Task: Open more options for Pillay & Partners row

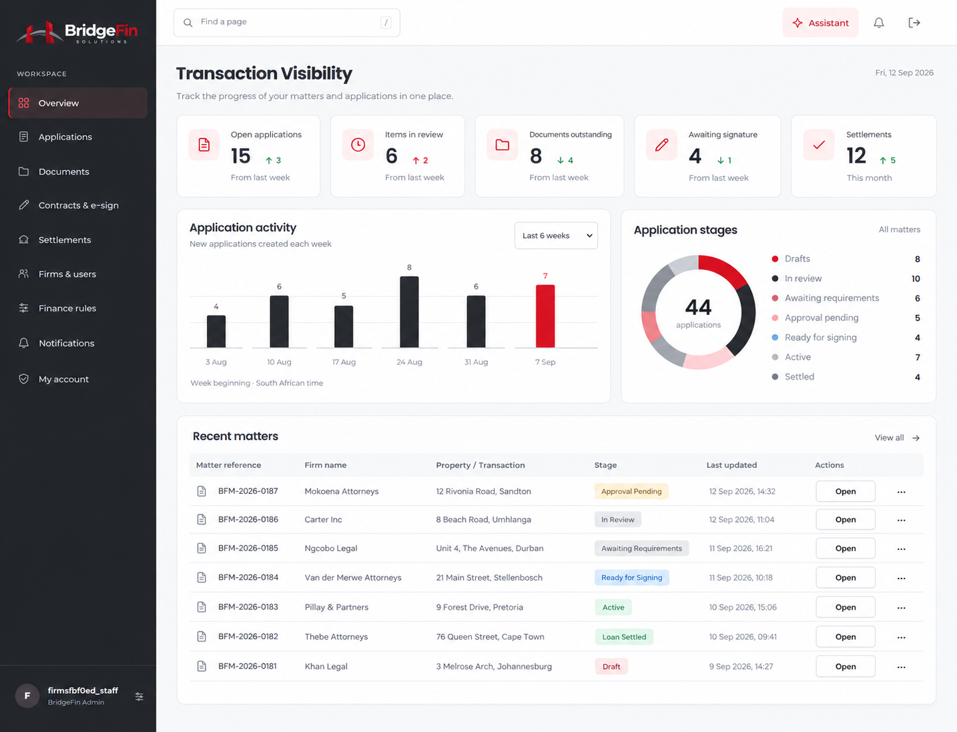Action: coord(902,608)
